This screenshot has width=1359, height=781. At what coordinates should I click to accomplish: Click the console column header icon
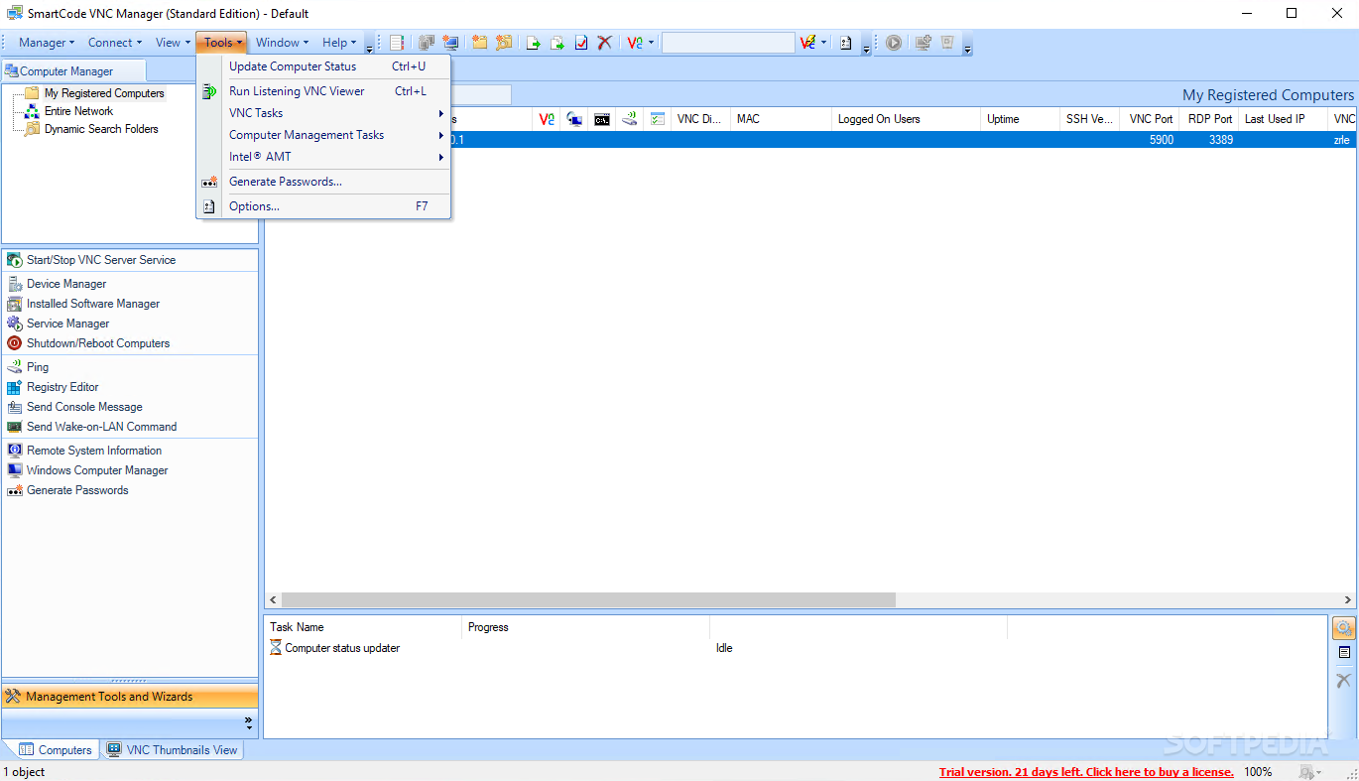tap(602, 119)
